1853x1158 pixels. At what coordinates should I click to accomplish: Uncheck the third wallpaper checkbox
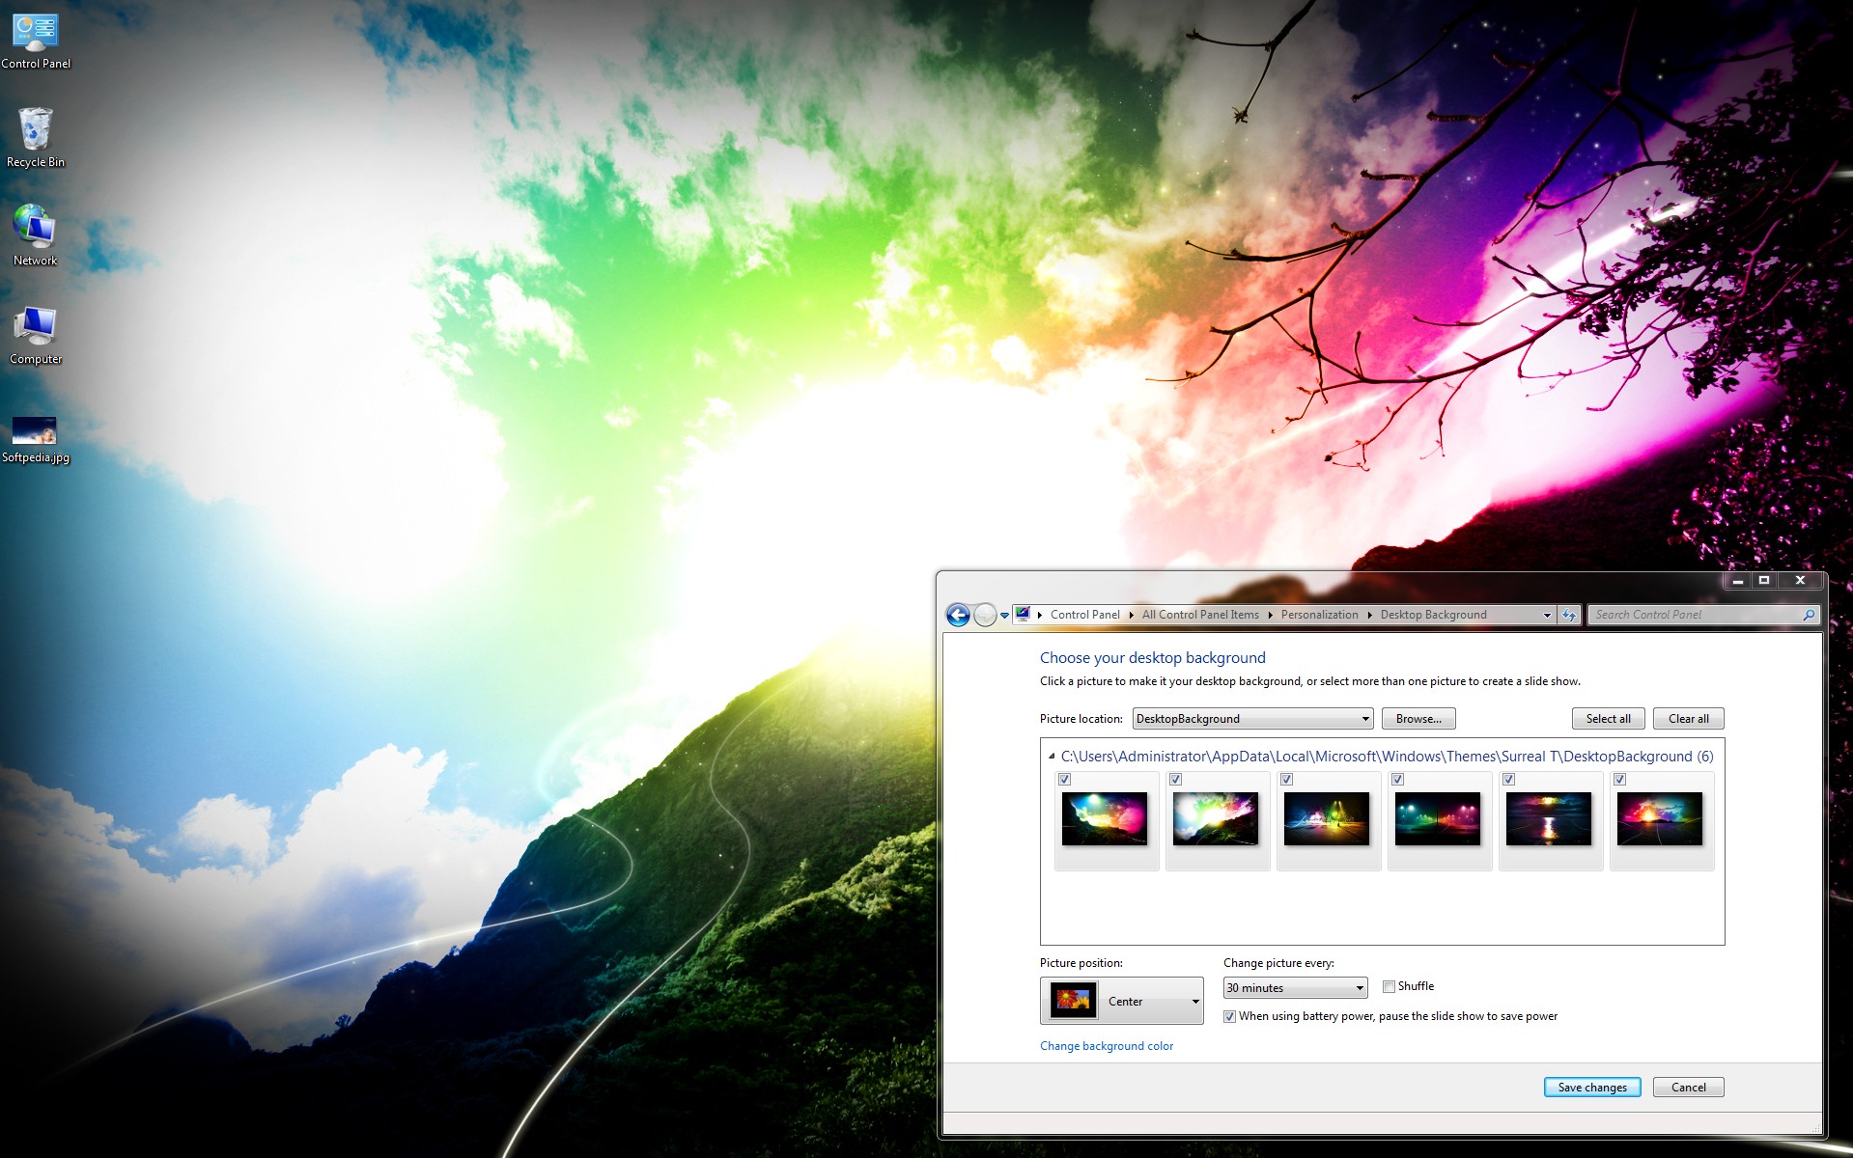point(1287,780)
